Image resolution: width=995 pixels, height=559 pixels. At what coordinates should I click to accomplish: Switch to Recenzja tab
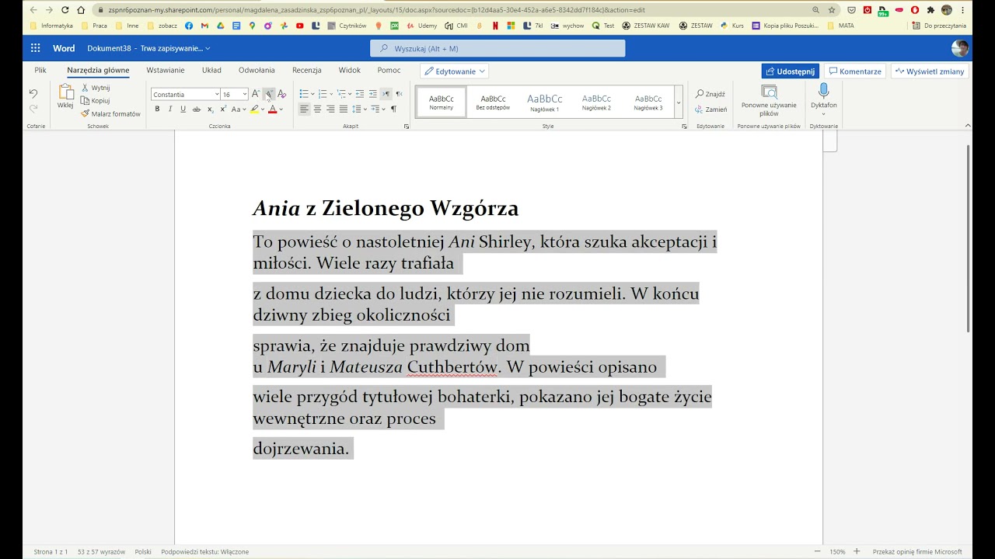(x=306, y=70)
